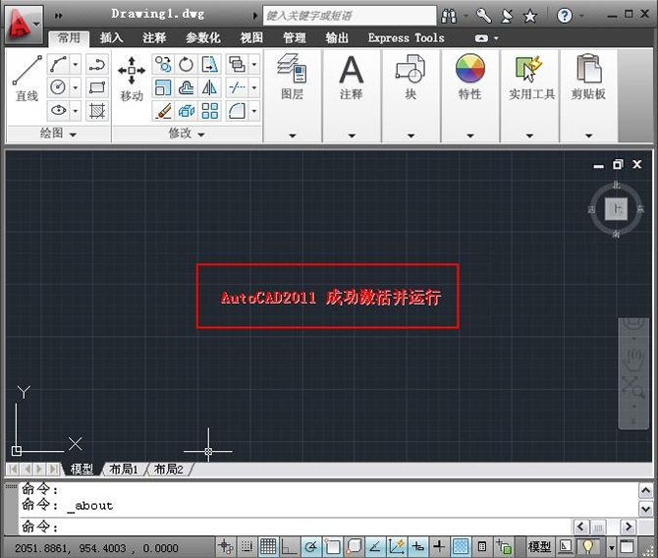This screenshot has height=558, width=658.
Task: Click the command line prompt input
Action: [x=296, y=527]
